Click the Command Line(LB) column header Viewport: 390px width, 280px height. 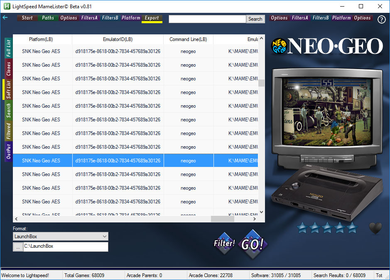click(188, 39)
